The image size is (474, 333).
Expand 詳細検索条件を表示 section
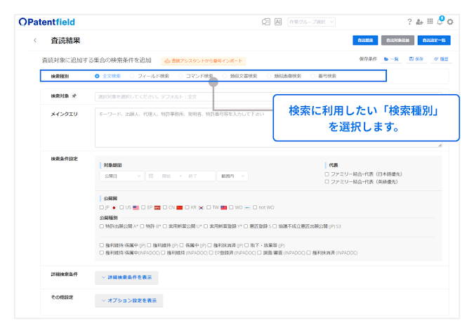(126, 277)
